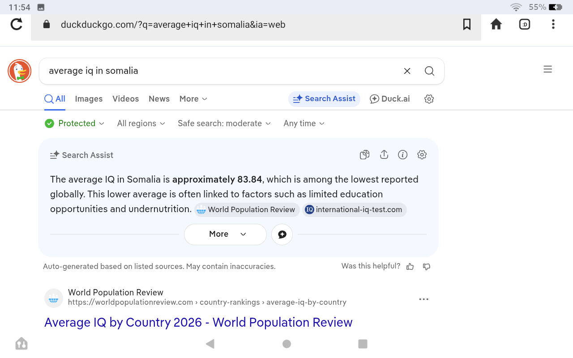Open the All regions dropdown
Viewport: 573px width, 358px height.
(x=141, y=124)
